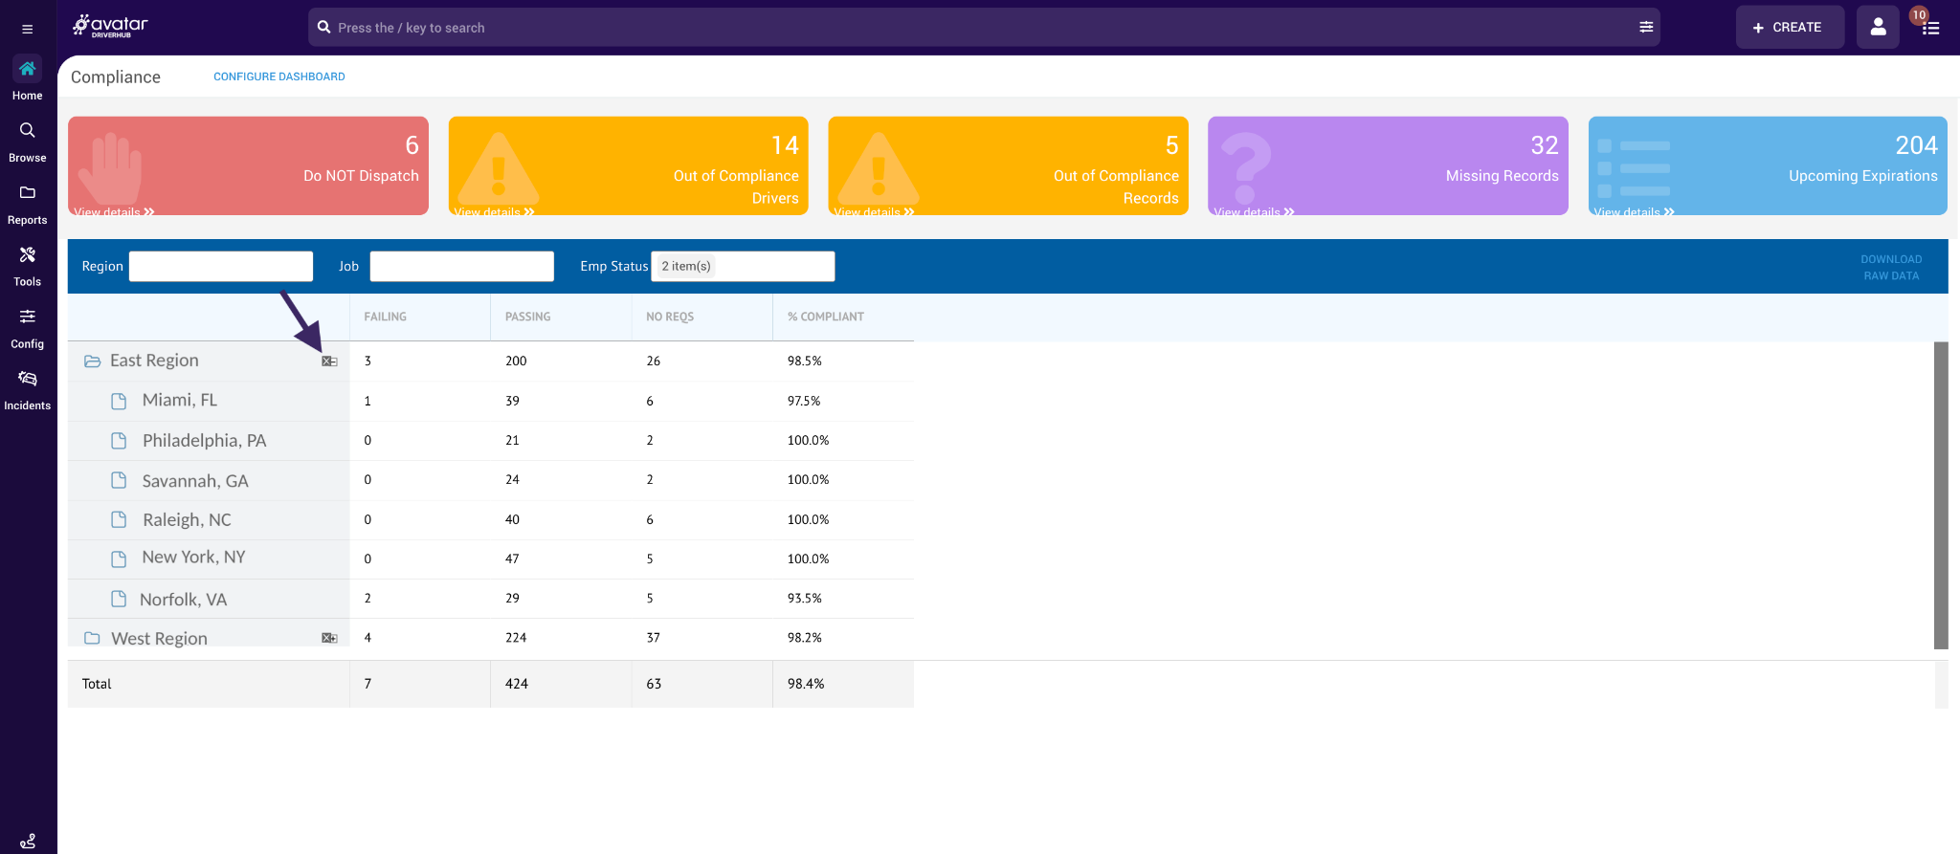The image size is (1960, 854).
Task: Open Config sliders icon
Action: pos(27,317)
